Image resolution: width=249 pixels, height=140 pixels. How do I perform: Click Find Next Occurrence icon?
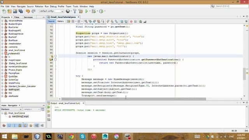click(x=95, y=21)
